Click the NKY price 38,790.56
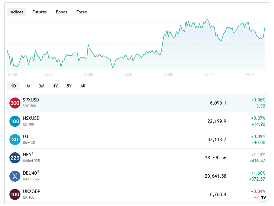This screenshot has height=206, width=274. 216,158
